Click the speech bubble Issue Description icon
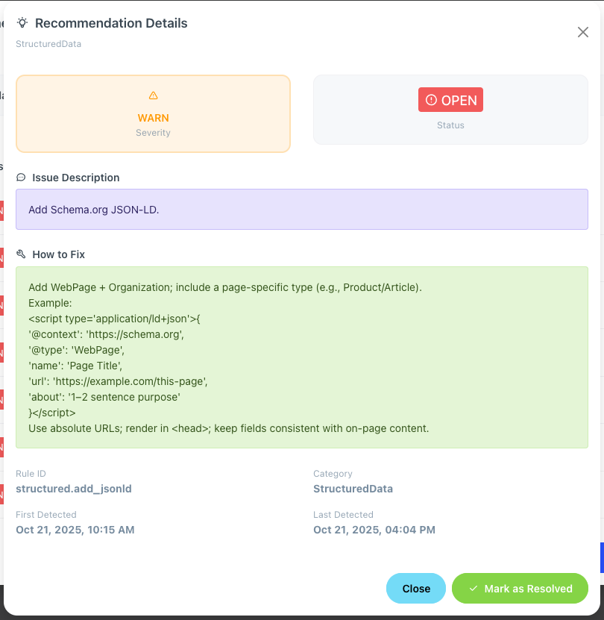604x620 pixels. point(21,178)
